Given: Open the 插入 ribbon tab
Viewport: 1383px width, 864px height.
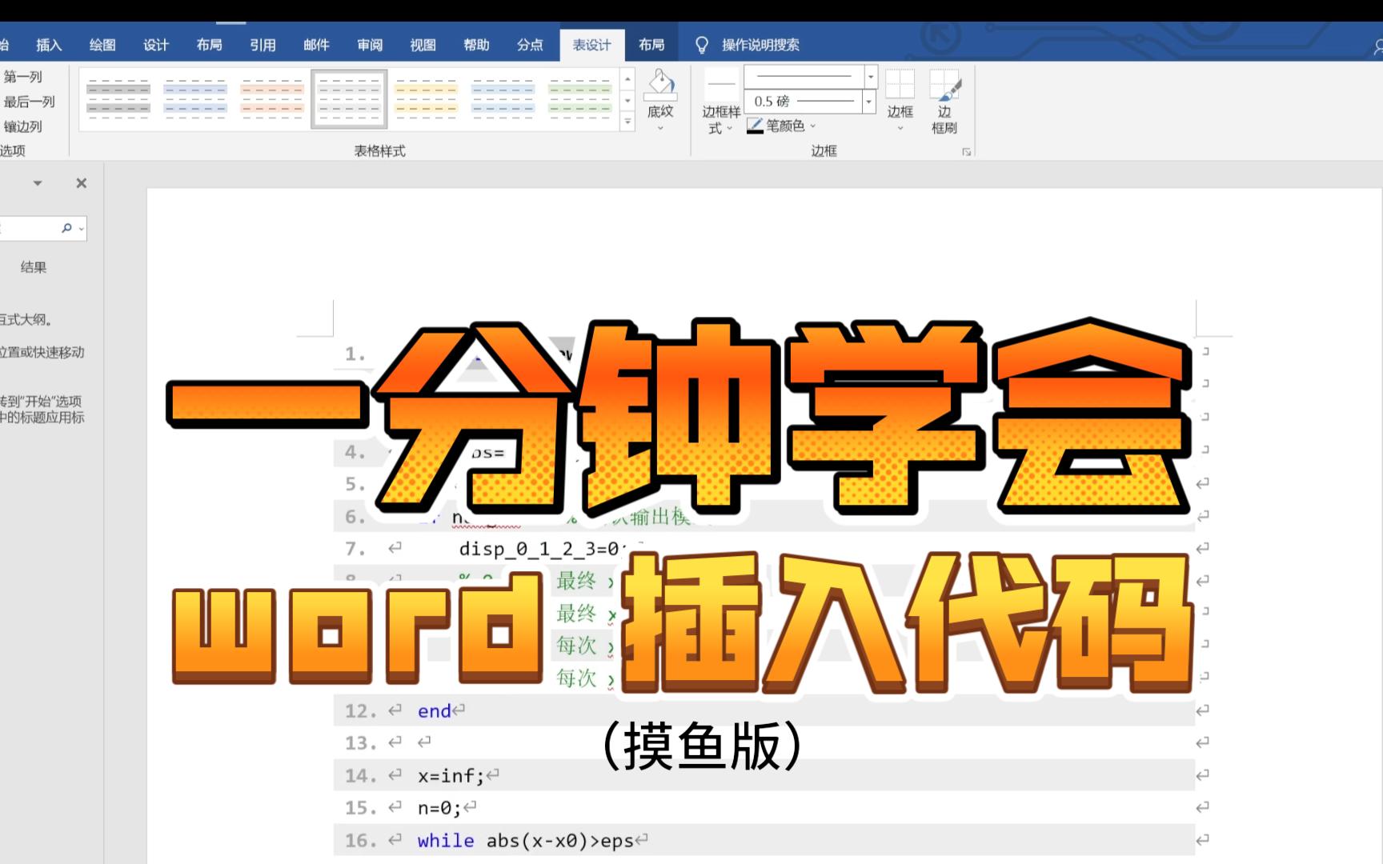Looking at the screenshot, I should click(x=49, y=45).
